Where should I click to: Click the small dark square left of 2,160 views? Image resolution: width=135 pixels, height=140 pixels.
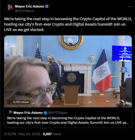(x=9, y=102)
